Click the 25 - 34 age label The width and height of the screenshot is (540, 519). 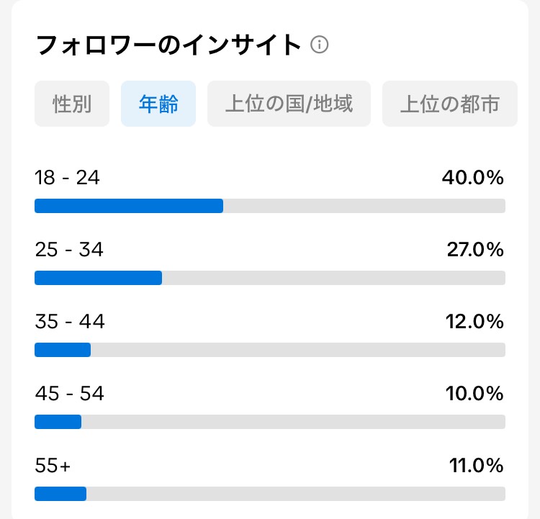tap(69, 250)
